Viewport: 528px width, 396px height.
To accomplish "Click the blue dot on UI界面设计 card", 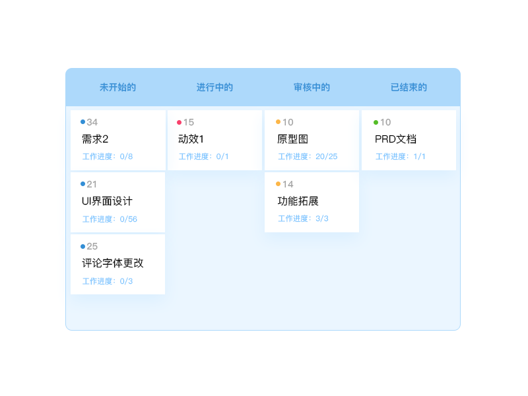I will [82, 183].
